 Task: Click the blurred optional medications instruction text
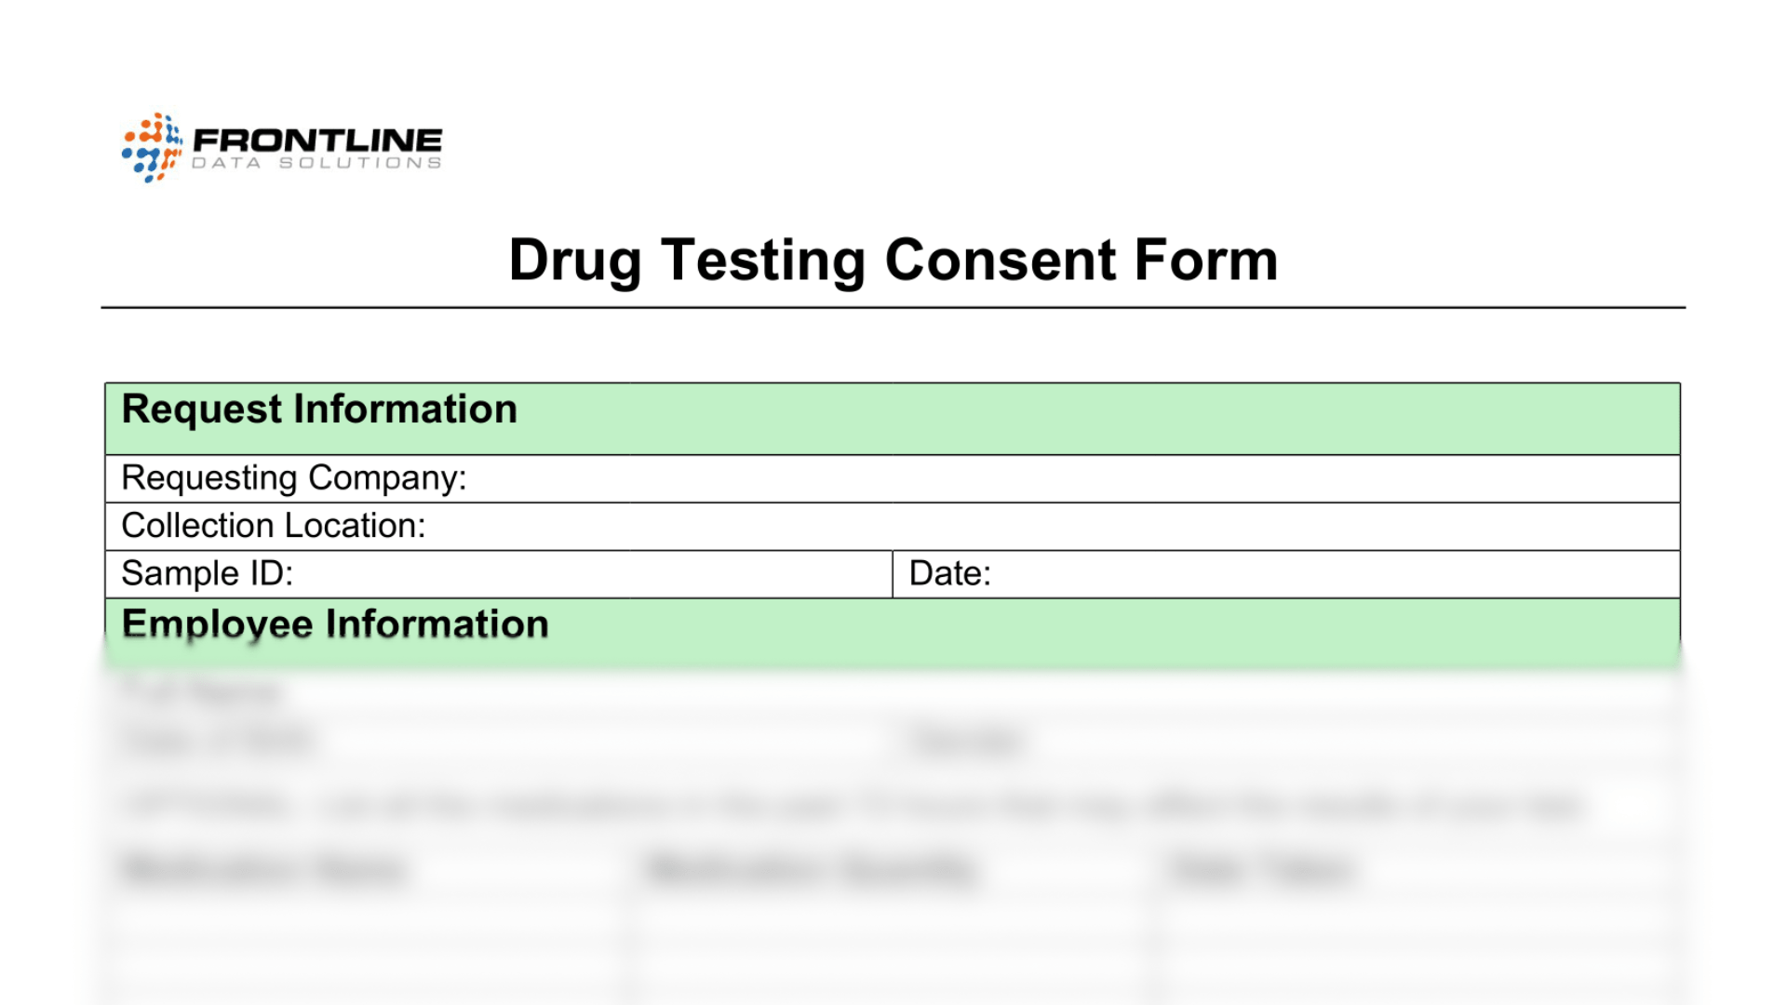[x=852, y=805]
